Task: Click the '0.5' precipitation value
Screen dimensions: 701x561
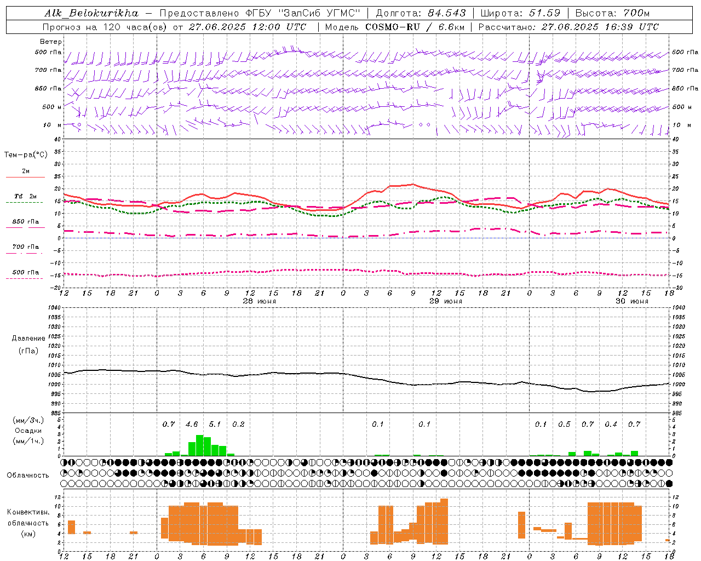Action: (x=564, y=425)
